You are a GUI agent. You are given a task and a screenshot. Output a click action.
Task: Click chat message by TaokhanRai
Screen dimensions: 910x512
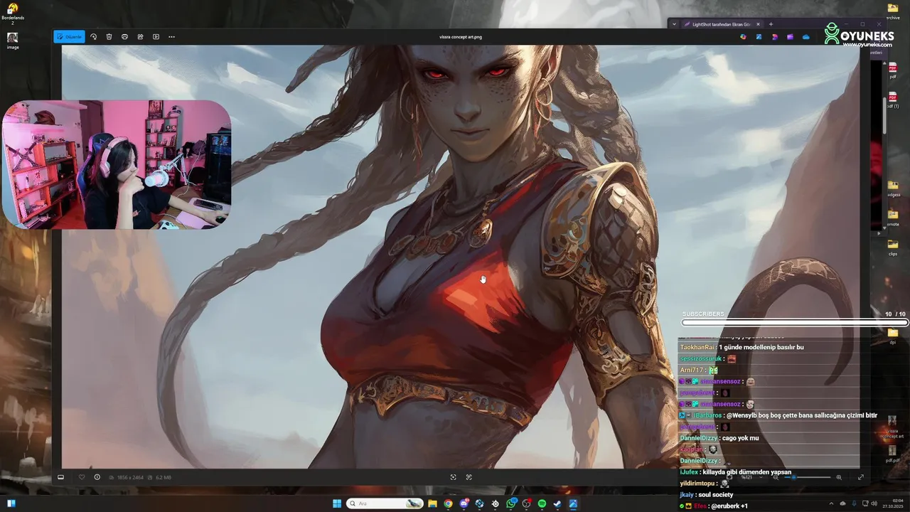coord(742,347)
